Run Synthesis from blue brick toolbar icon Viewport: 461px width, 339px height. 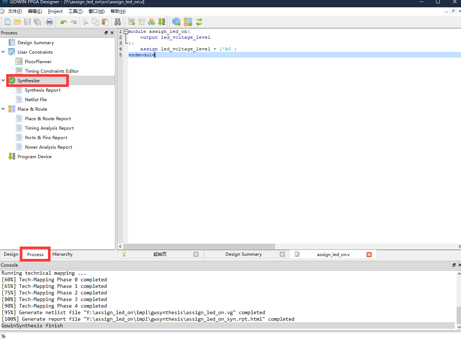coord(176,22)
